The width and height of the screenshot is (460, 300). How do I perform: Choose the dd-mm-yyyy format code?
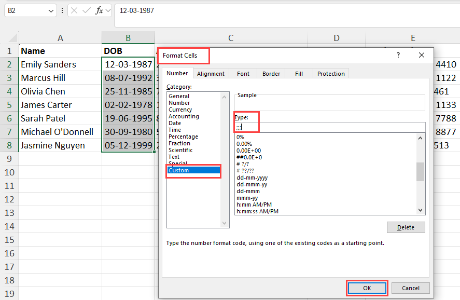(252, 178)
